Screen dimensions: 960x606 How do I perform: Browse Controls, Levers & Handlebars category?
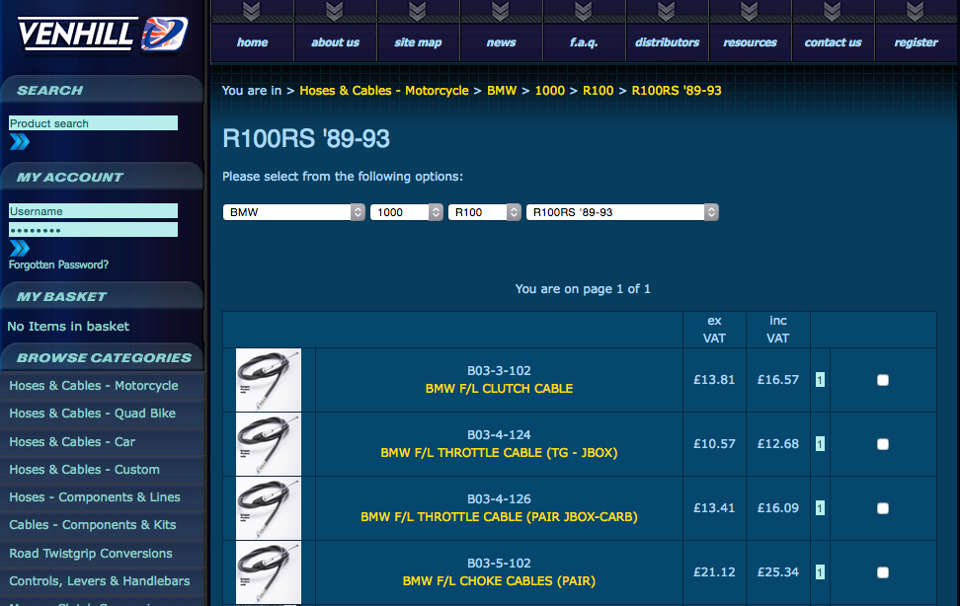(x=100, y=581)
